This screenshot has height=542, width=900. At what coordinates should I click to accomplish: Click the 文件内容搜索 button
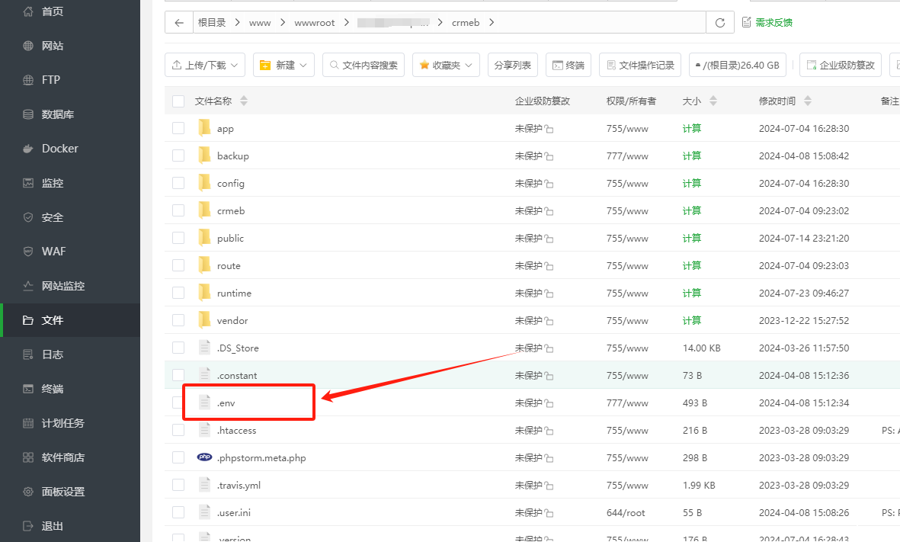pos(364,66)
